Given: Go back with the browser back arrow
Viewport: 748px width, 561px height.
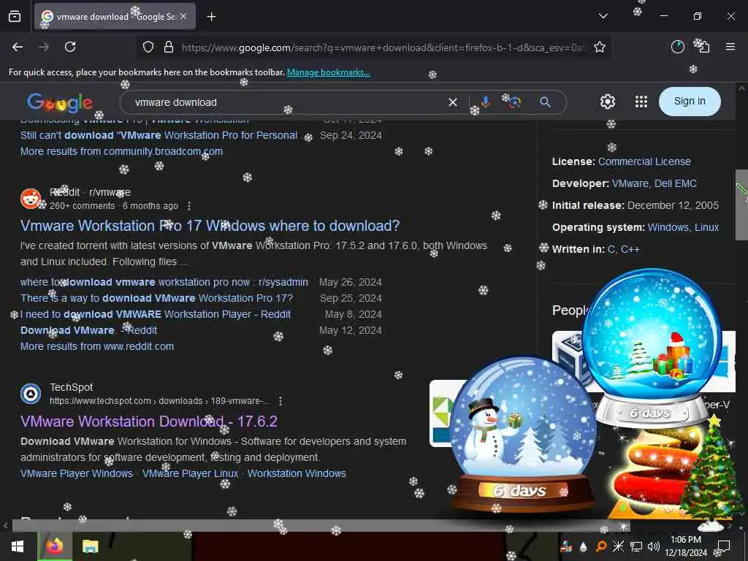Looking at the screenshot, I should tap(18, 47).
